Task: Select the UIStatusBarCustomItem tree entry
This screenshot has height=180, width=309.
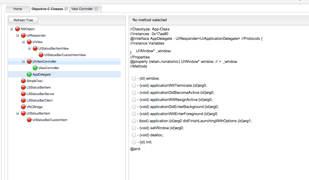Action: coord(50,120)
